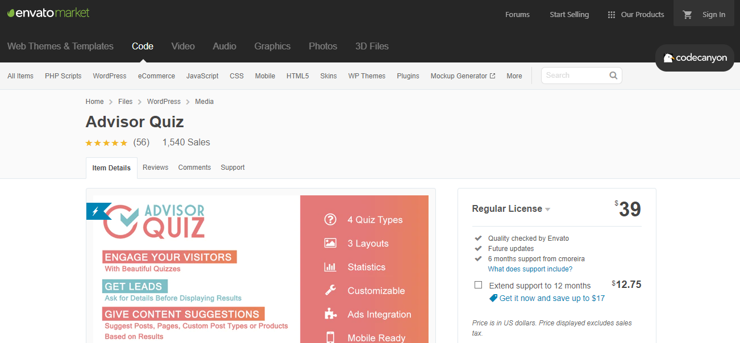This screenshot has height=343, width=740.
Task: Go to Files breadcrumb
Action: [125, 102]
